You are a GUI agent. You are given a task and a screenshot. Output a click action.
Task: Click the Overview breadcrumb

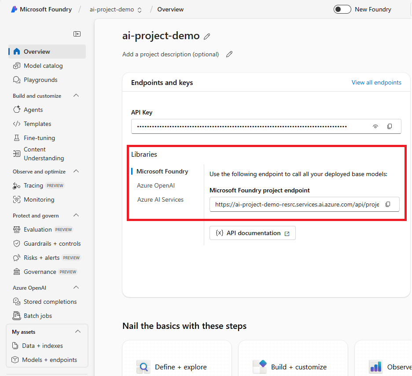click(170, 9)
